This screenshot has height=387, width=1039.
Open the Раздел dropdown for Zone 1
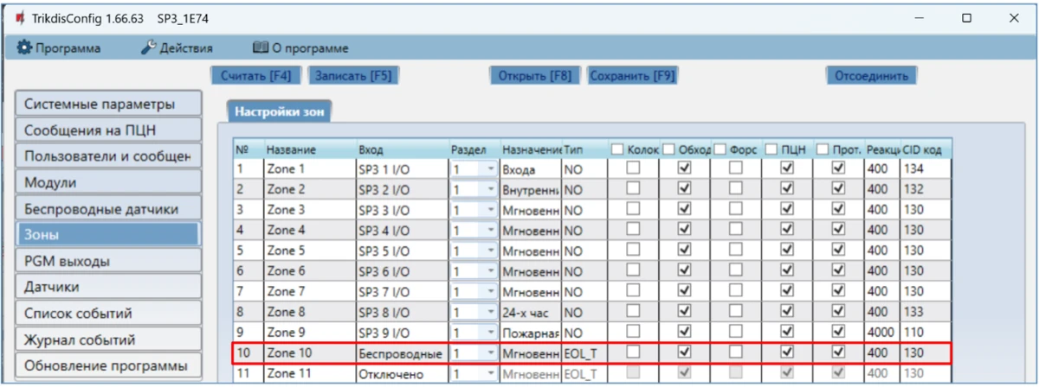491,170
